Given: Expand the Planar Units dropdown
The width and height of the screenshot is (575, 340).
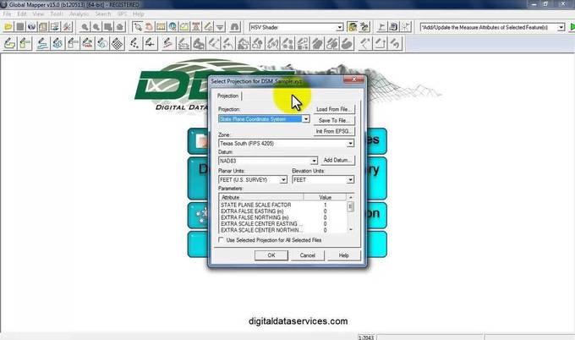Looking at the screenshot, I should [x=283, y=180].
